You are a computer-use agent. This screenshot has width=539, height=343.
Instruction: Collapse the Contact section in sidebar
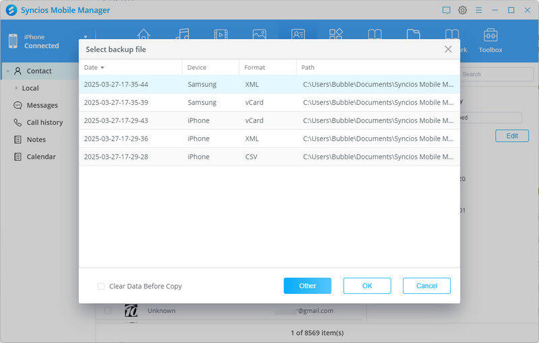click(7, 71)
